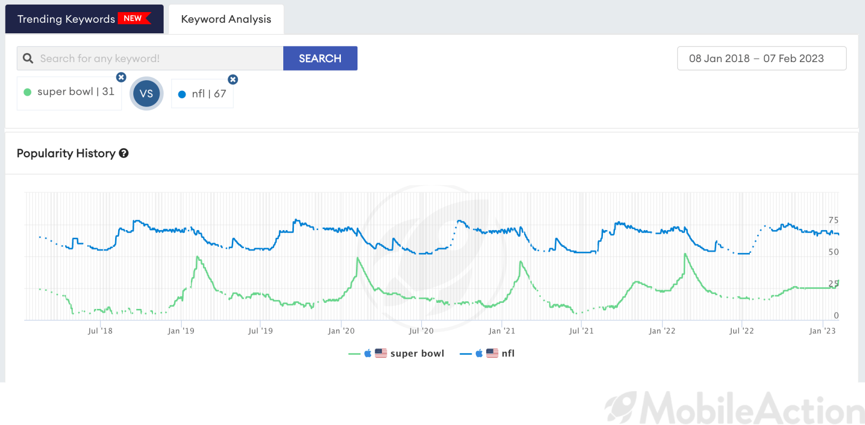Screen dimensions: 865x425
Task: Click the Jul '20 axis label
Action: [x=421, y=331]
